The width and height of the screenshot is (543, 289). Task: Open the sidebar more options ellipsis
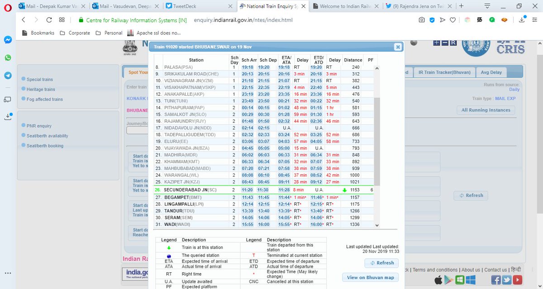[7, 274]
